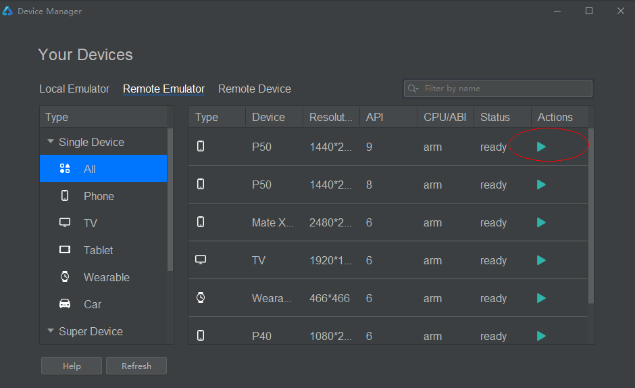Click the Your Devices heading
The width and height of the screenshot is (635, 388).
point(85,55)
